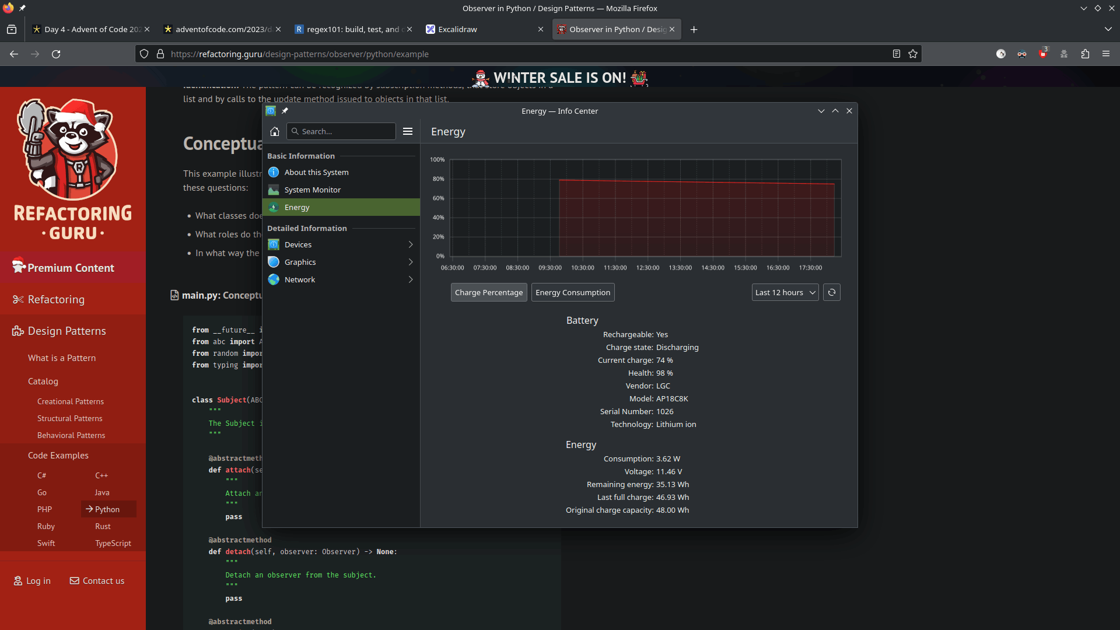This screenshot has height=630, width=1120.
Task: Select About this System entry
Action: click(x=317, y=172)
